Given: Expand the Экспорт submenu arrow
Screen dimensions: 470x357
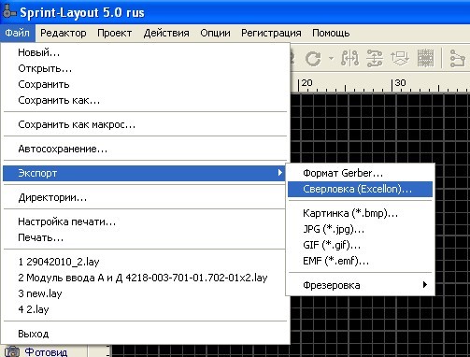Looking at the screenshot, I should click(x=280, y=173).
